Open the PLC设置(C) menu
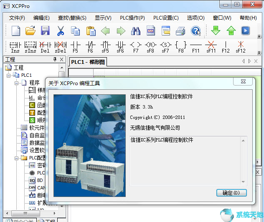 (166, 18)
